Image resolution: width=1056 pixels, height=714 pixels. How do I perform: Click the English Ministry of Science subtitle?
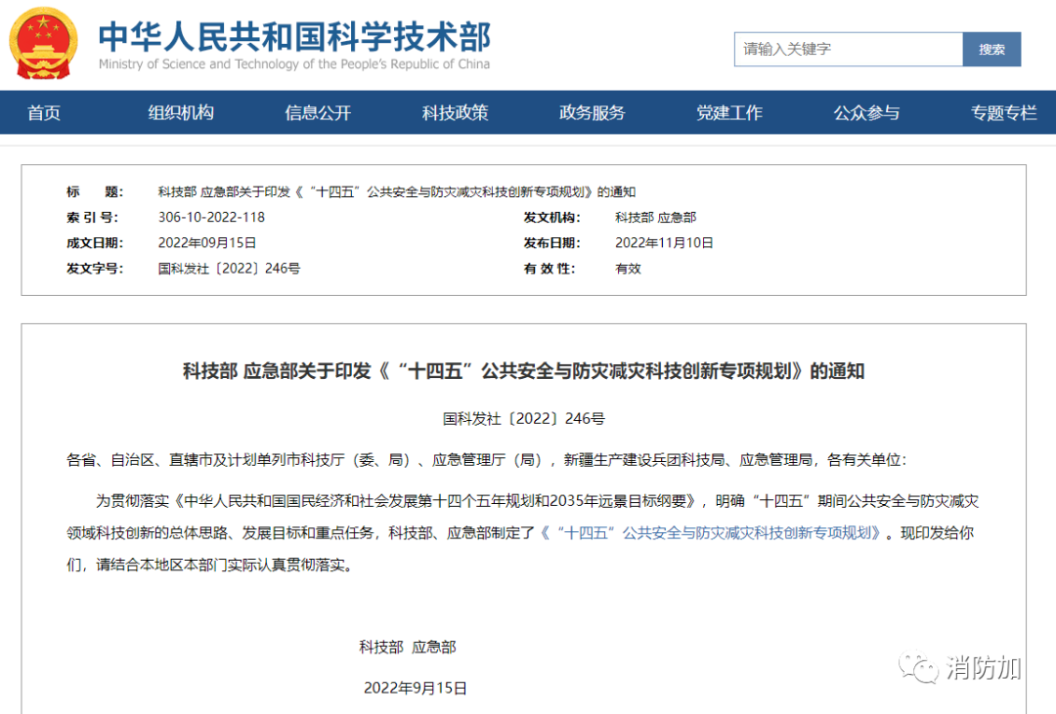click(293, 64)
